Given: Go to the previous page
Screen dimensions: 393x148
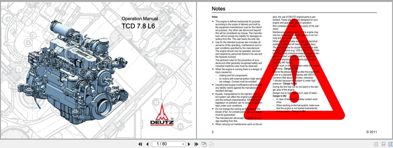Looking at the screenshot, I should point(147,143).
